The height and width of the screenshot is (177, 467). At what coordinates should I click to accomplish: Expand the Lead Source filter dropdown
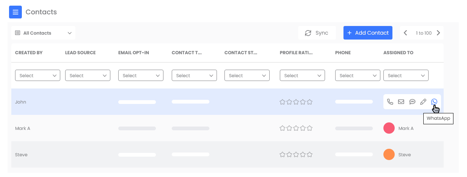coord(88,76)
